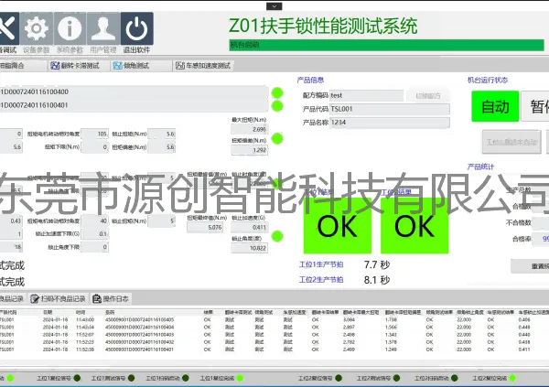Click the chart icon on 车感加速度测试 tab
Viewport: 549px width, 387px height.
[x=179, y=66]
